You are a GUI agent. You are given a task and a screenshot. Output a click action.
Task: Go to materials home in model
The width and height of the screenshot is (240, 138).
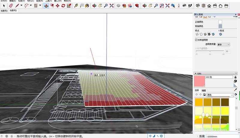coord(205,95)
